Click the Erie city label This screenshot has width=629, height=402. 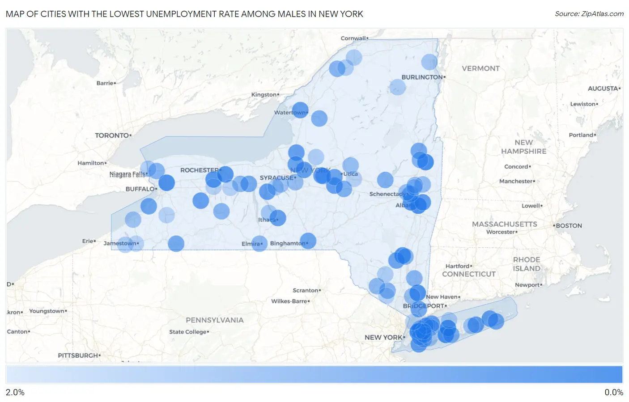click(88, 241)
